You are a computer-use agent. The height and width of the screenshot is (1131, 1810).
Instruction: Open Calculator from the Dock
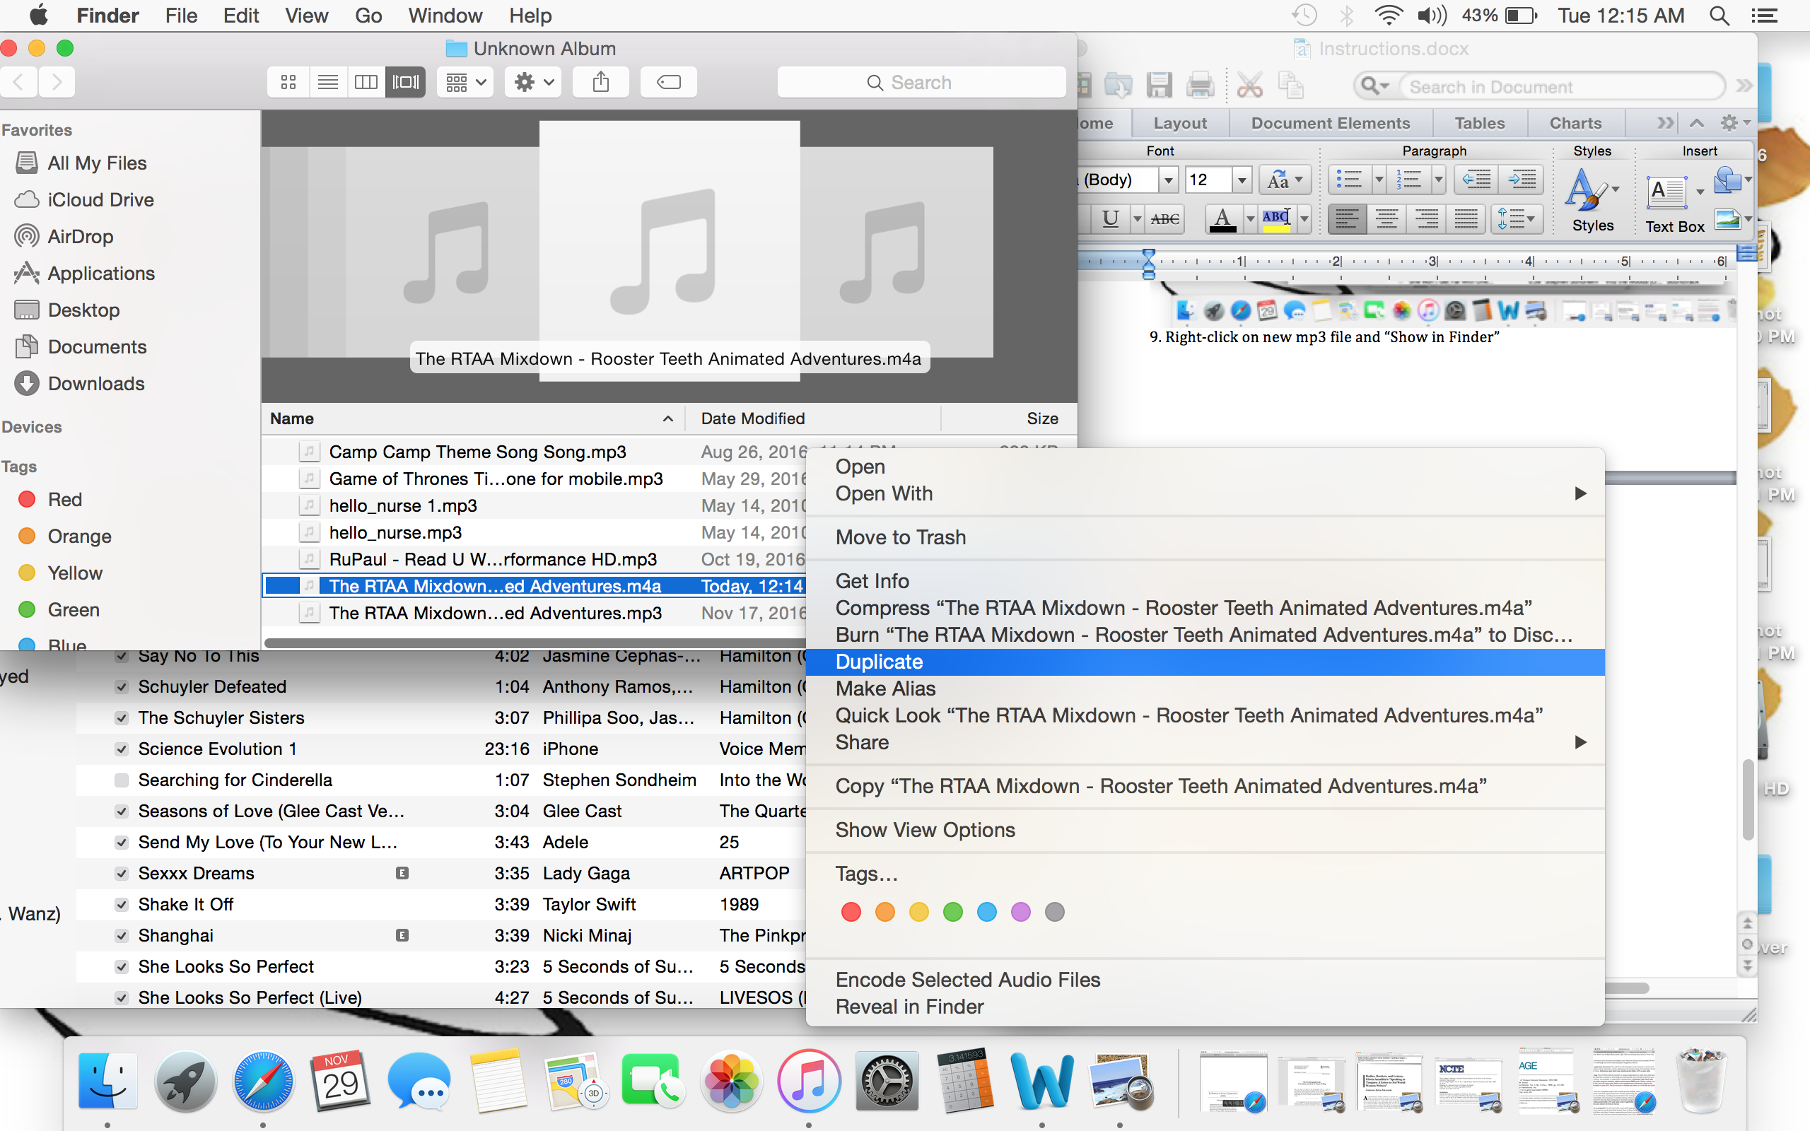point(965,1081)
